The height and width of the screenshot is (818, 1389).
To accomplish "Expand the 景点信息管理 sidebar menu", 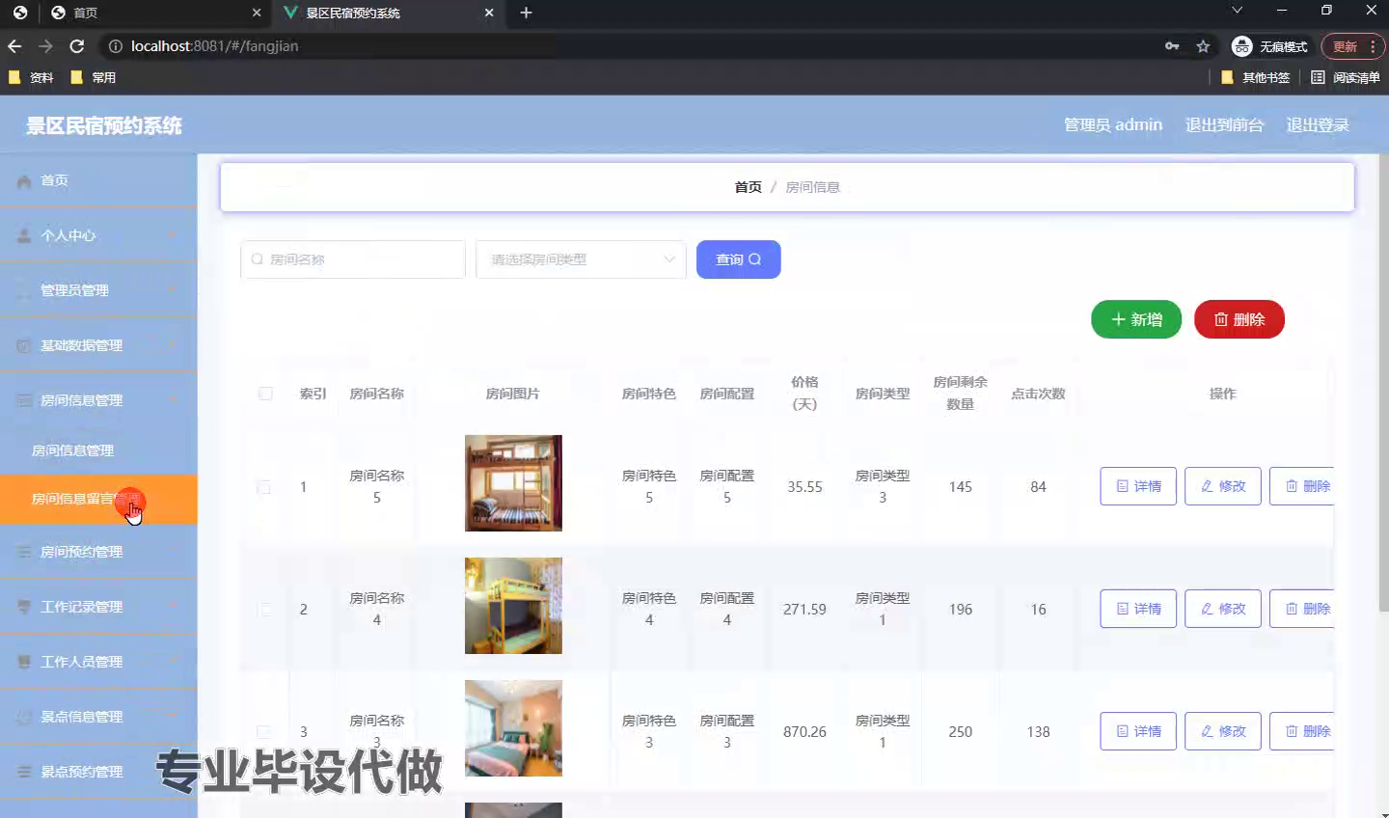I will pos(98,717).
